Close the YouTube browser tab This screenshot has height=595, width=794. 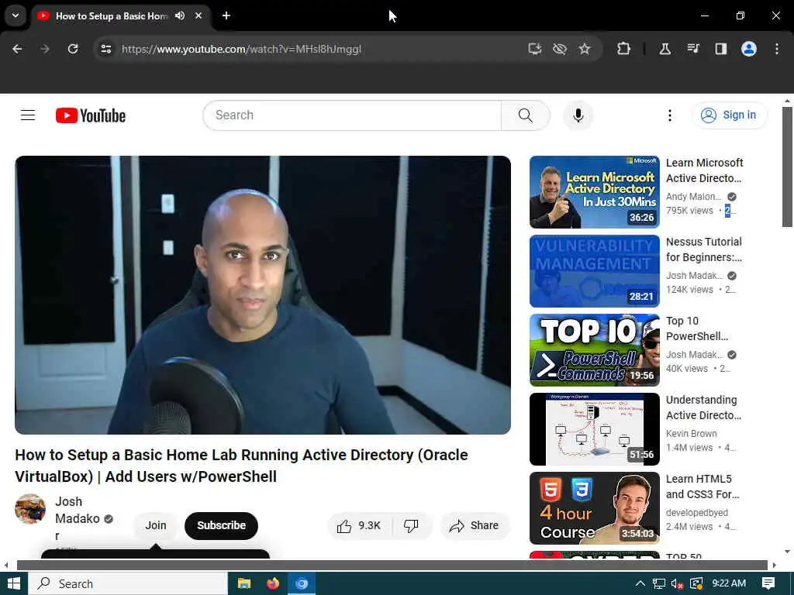pyautogui.click(x=198, y=15)
